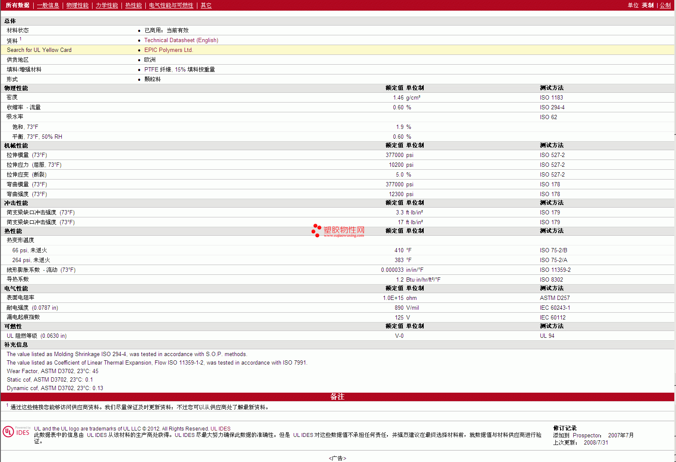Select 英制 units
This screenshot has height=462, width=676.
pyautogui.click(x=648, y=5)
